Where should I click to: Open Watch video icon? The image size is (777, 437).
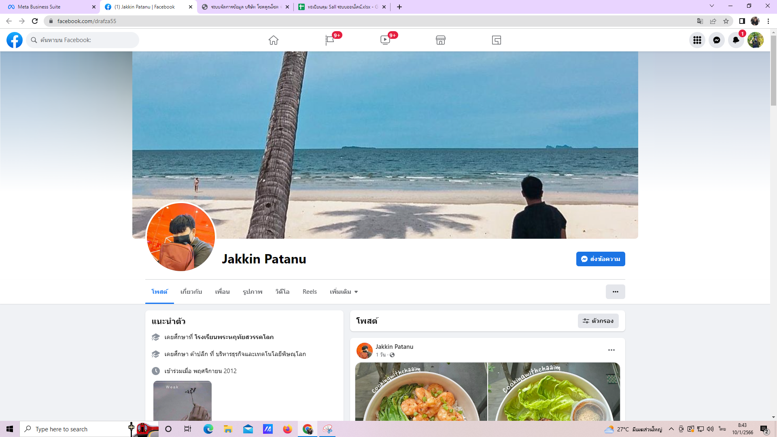coord(385,40)
